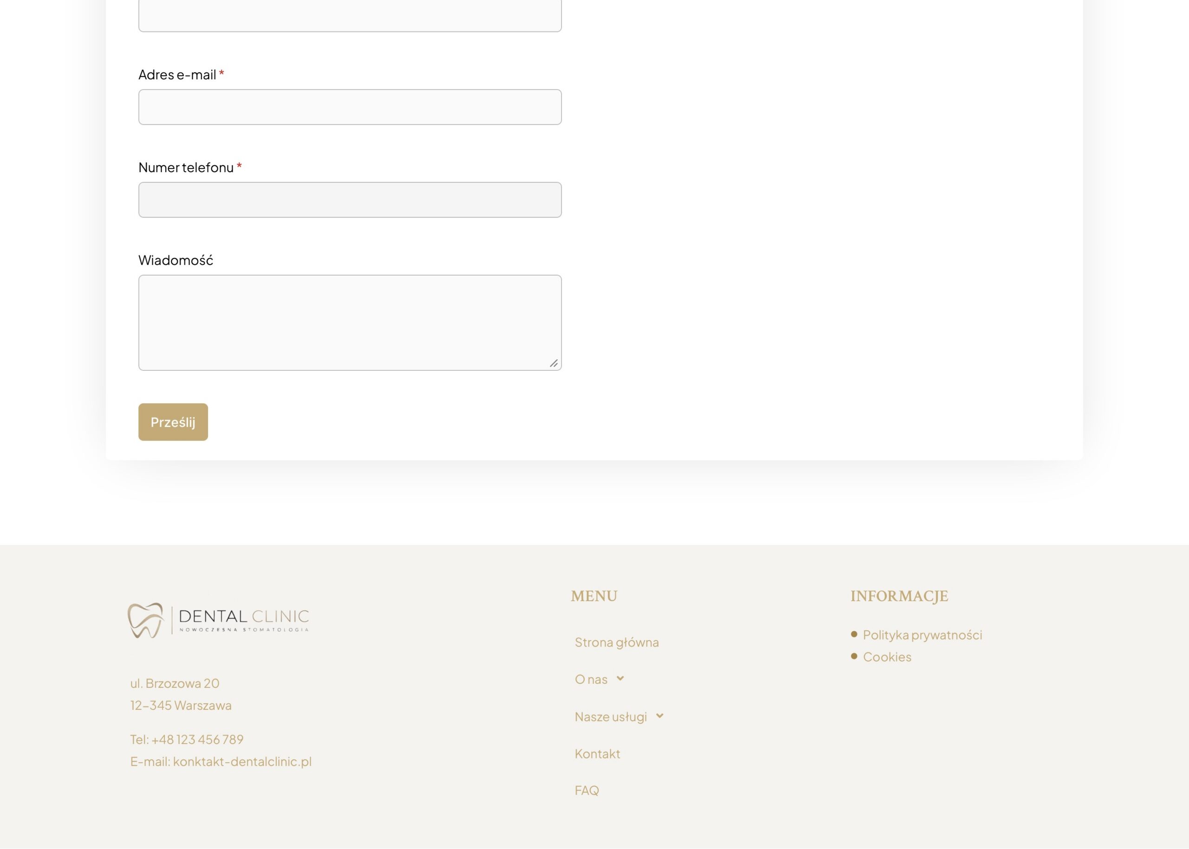
Task: Click the bullet next to Polityka prywatności
Action: (x=854, y=634)
